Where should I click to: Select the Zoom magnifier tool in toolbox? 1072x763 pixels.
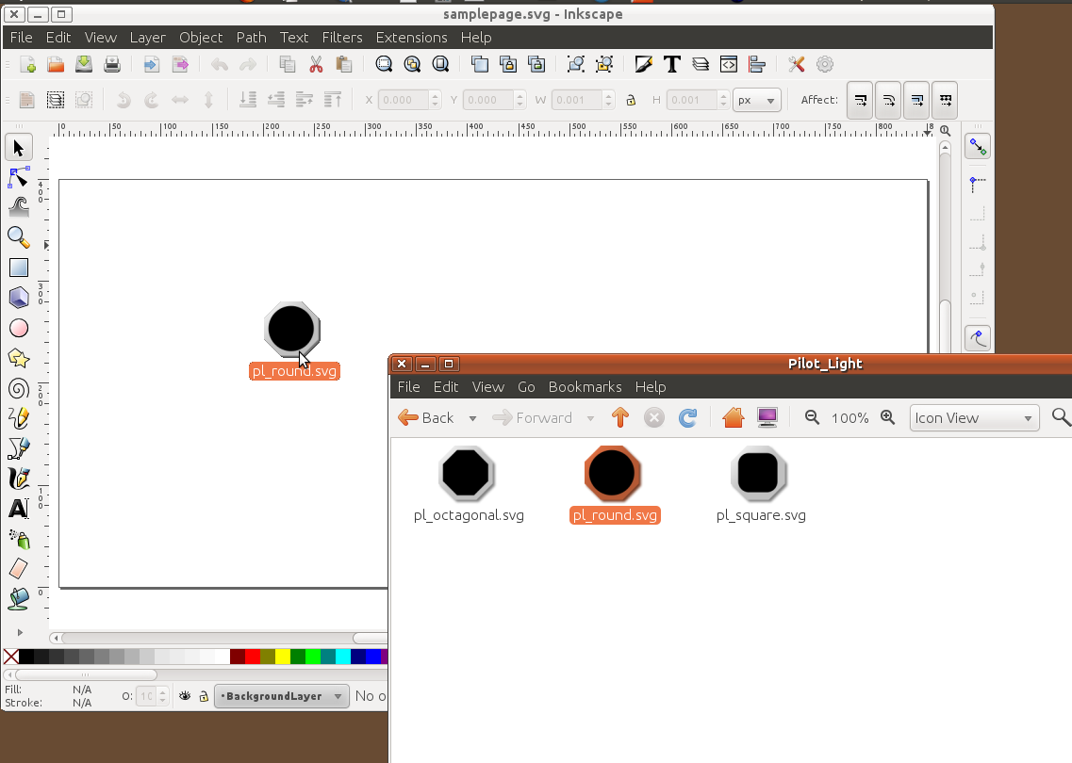[18, 236]
